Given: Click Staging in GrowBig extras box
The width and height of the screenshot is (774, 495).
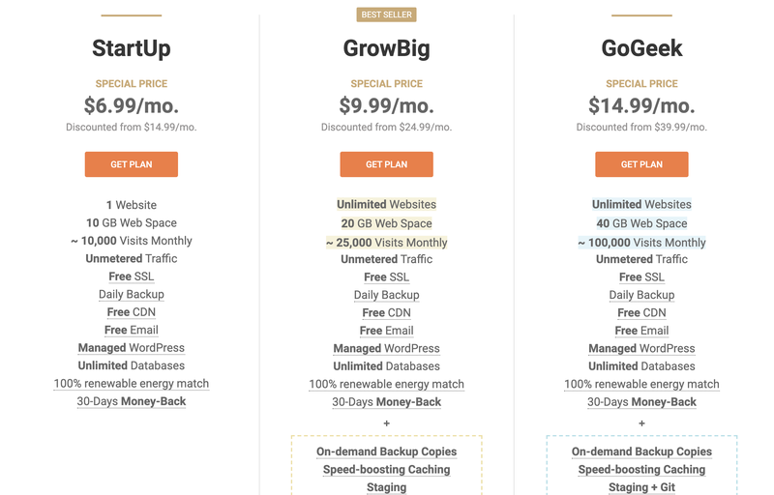Looking at the screenshot, I should 386,487.
